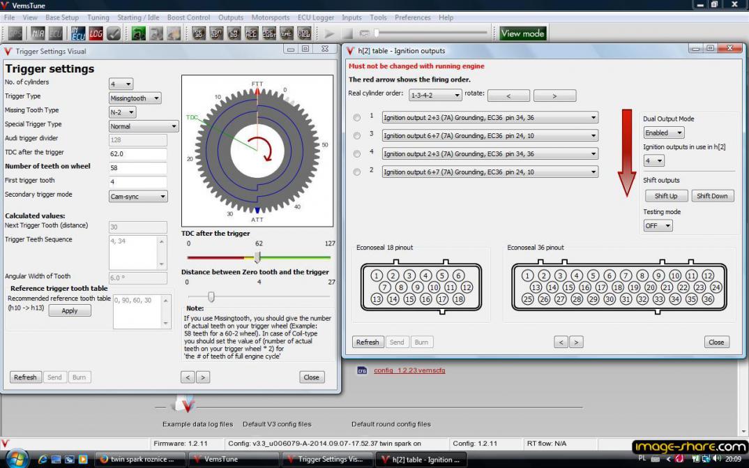Click the LOG VIEW toolbar icon
This screenshot has height=468, width=749.
pos(304,33)
